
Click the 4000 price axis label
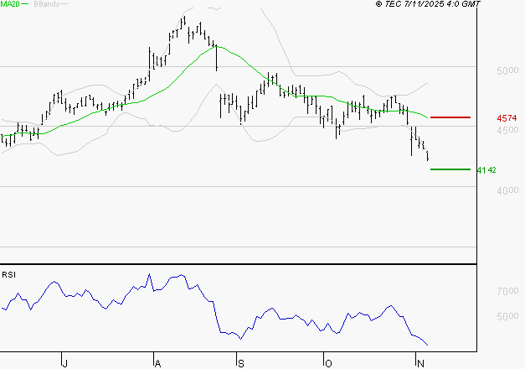(507, 190)
